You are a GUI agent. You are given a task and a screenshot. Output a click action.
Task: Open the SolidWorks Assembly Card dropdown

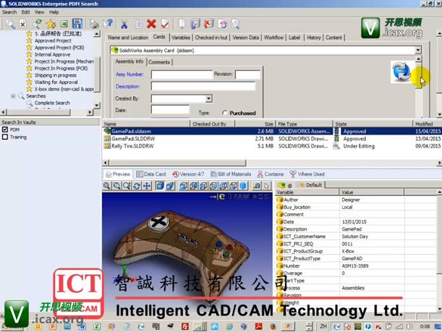pyautogui.click(x=418, y=50)
